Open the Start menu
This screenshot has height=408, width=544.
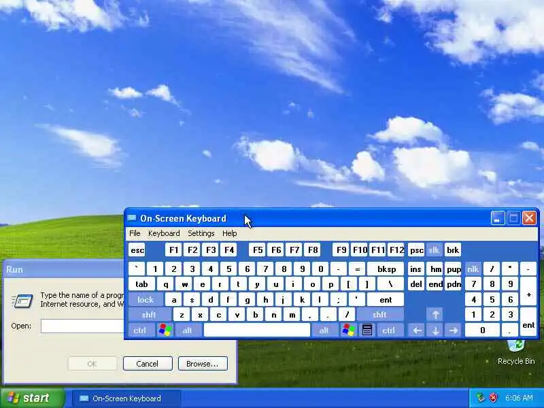point(32,398)
